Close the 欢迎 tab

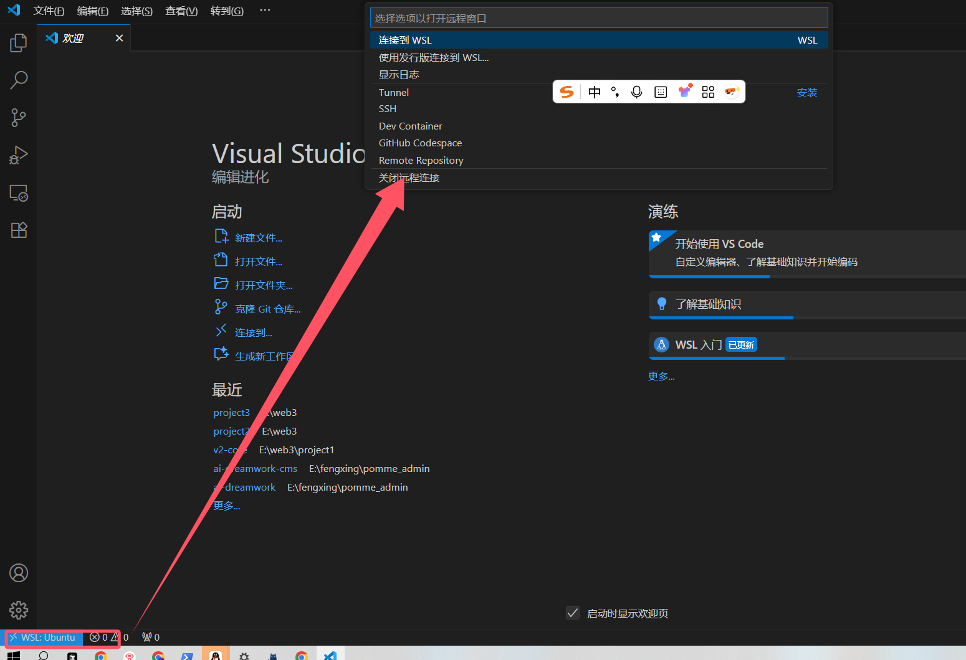coord(119,38)
